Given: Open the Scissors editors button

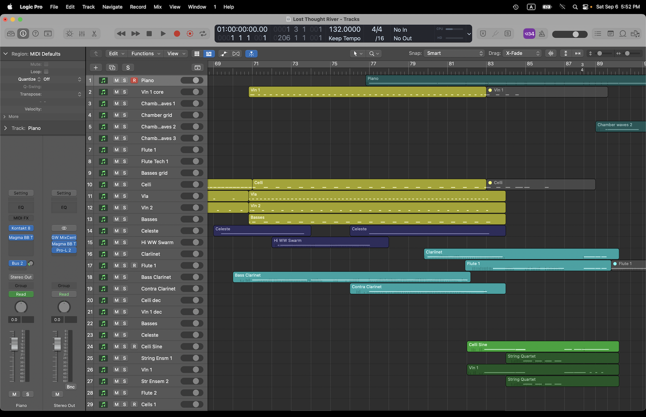Looking at the screenshot, I should [x=94, y=34].
